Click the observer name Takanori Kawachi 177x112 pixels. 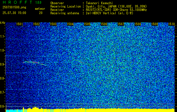pyautogui.click(x=99, y=3)
